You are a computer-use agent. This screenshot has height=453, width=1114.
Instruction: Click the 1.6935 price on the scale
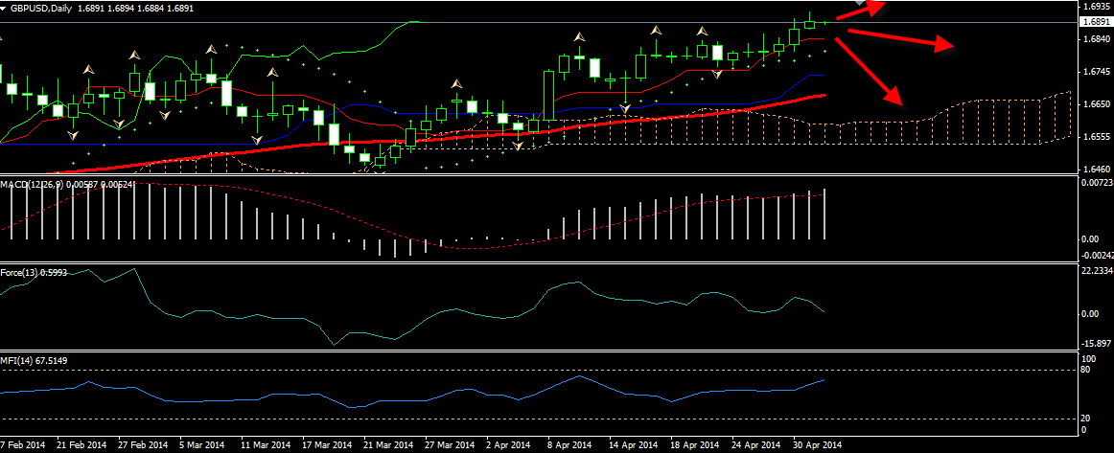pyautogui.click(x=1095, y=6)
